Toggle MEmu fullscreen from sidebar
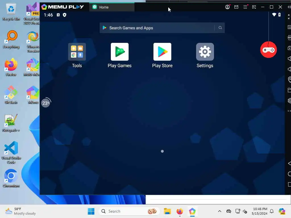Image resolution: width=291 pixels, height=218 pixels. pyautogui.click(x=289, y=17)
